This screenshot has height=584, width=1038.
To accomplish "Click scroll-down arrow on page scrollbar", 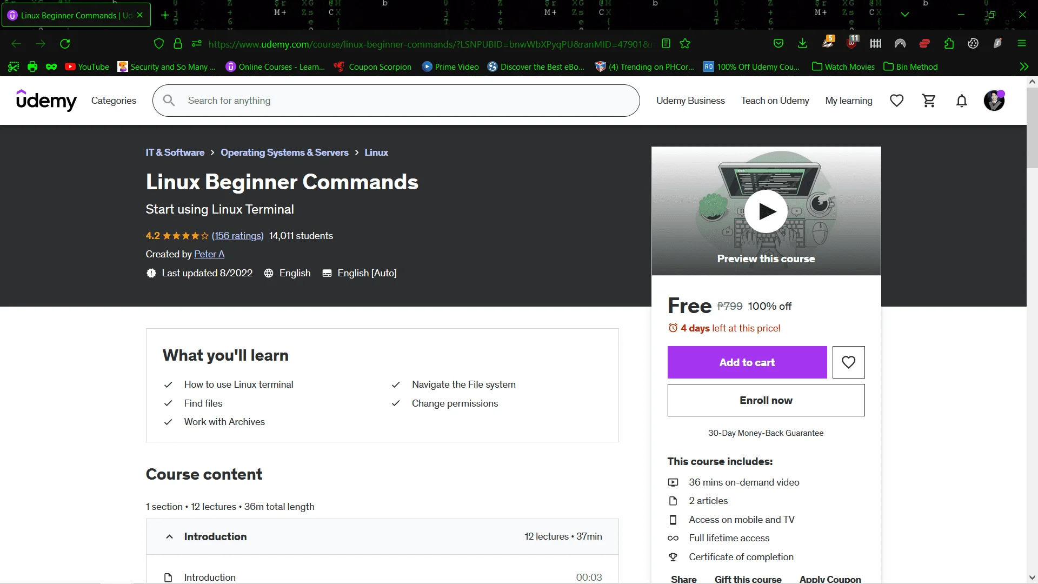I will (1032, 578).
